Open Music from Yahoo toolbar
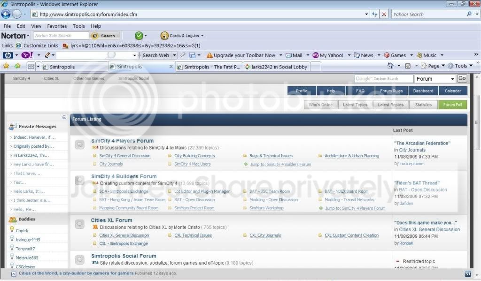The height and width of the screenshot is (281, 481). pyautogui.click(x=427, y=55)
